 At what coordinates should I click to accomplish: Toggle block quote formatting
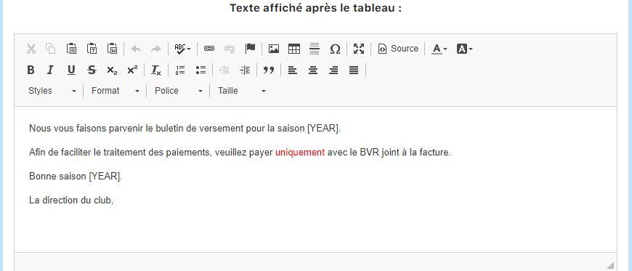coord(269,70)
